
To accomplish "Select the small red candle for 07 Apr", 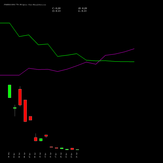I will coord(30,118).
